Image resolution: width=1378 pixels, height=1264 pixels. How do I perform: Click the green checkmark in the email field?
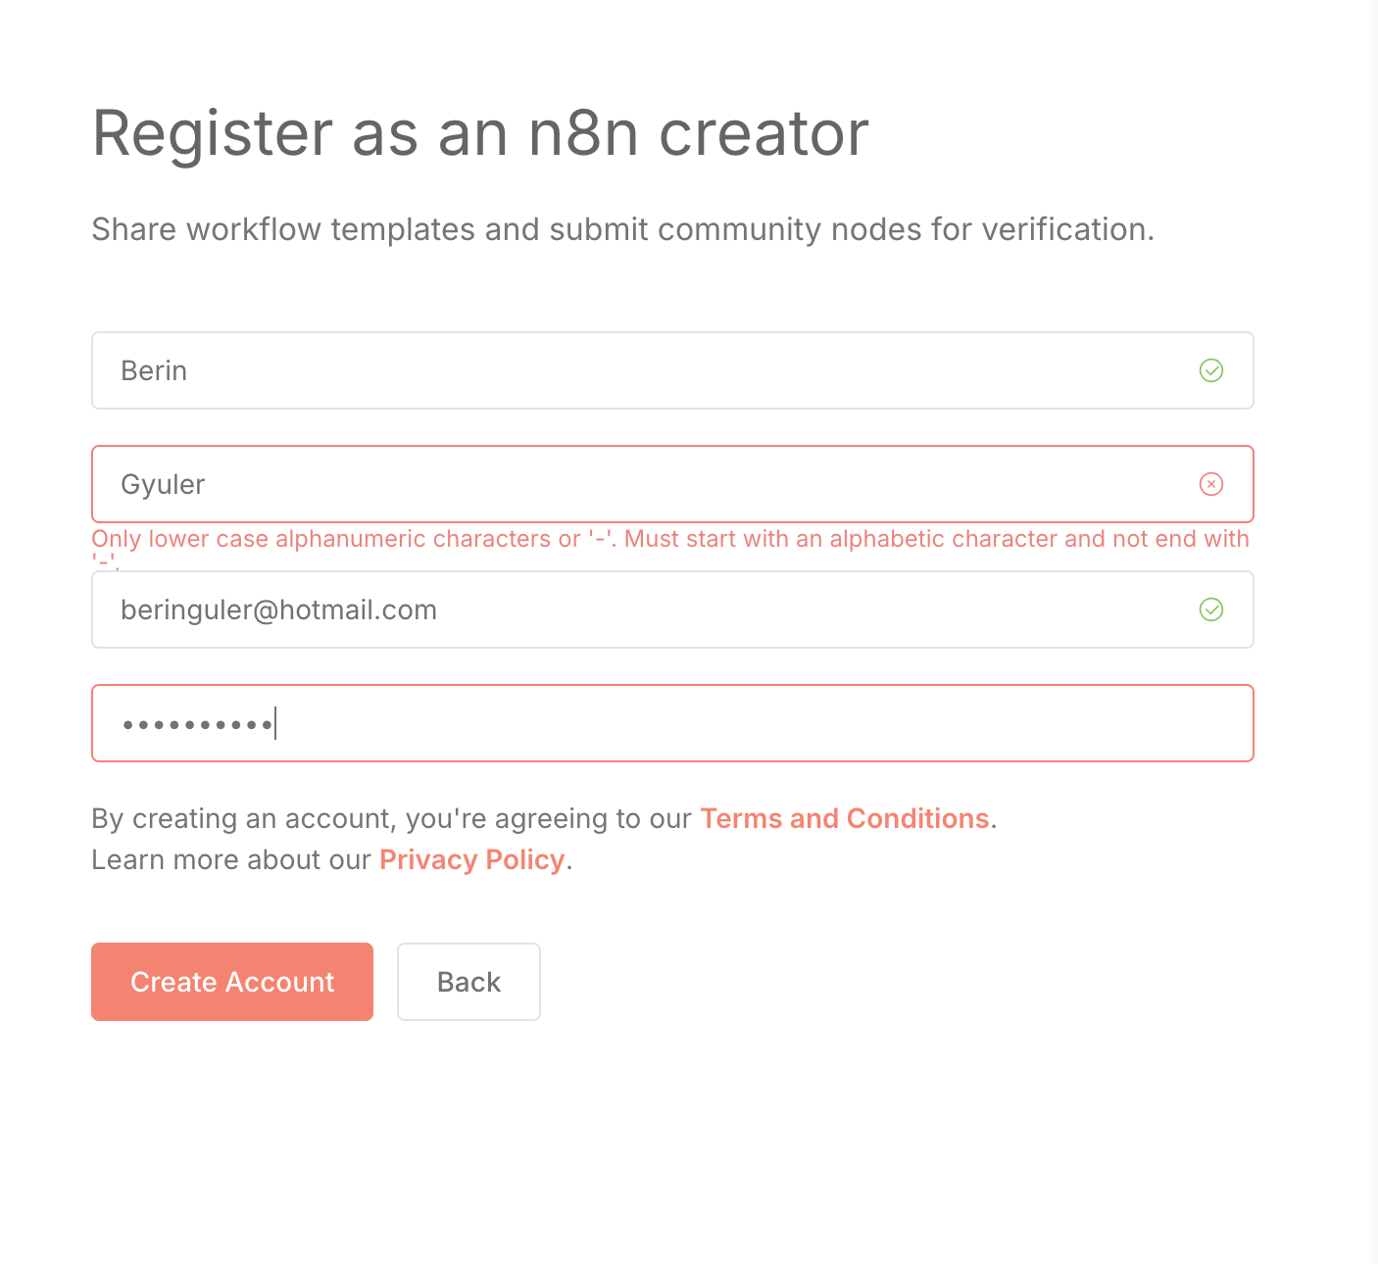click(x=1211, y=609)
